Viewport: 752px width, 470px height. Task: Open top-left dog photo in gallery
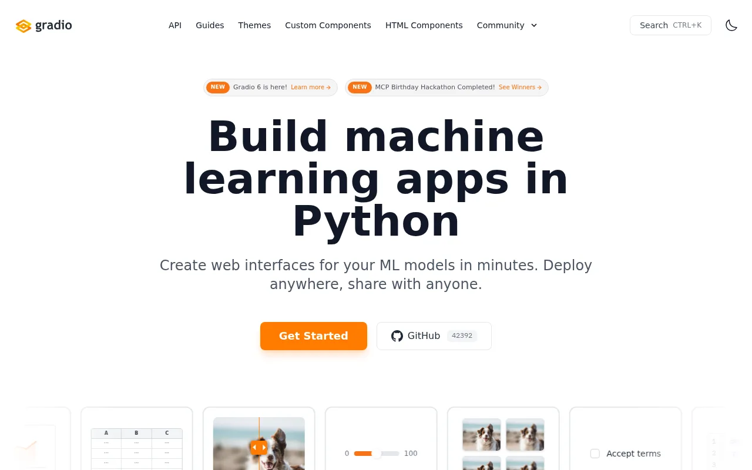click(x=482, y=435)
